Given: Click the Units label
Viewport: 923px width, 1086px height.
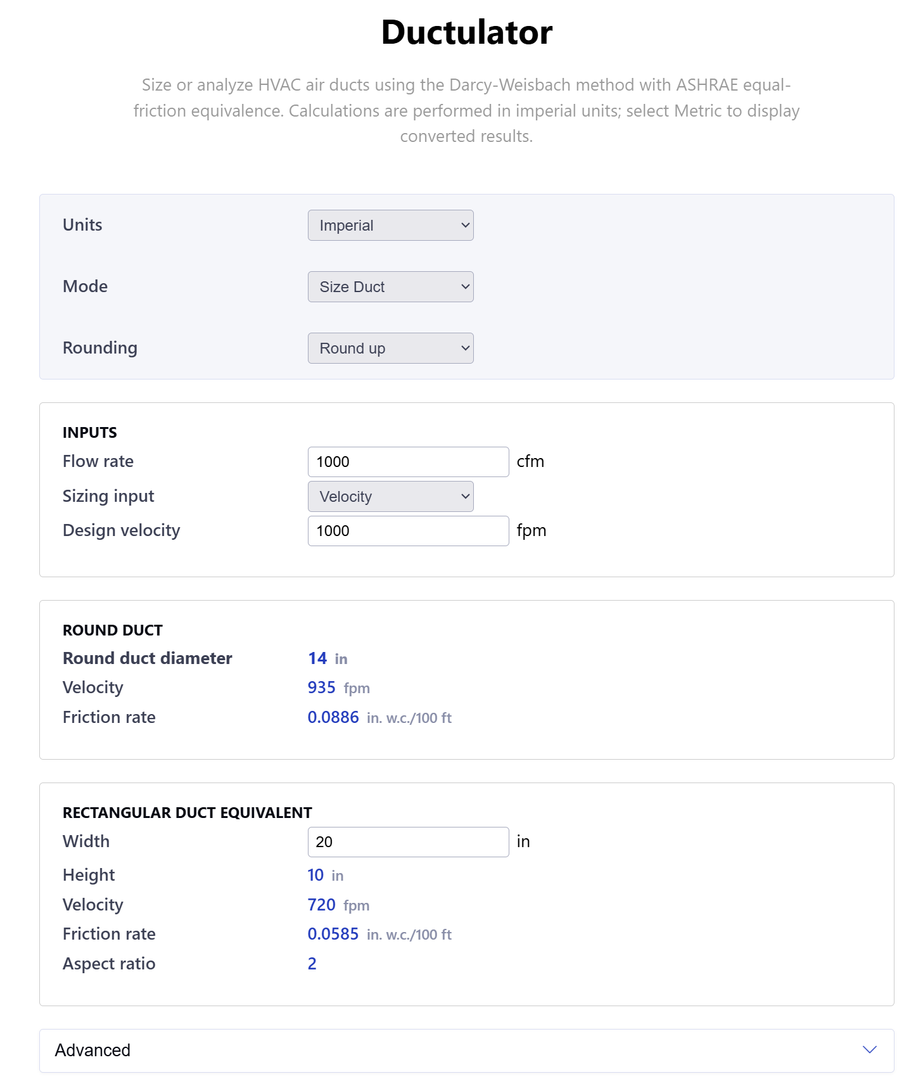Looking at the screenshot, I should pos(82,225).
